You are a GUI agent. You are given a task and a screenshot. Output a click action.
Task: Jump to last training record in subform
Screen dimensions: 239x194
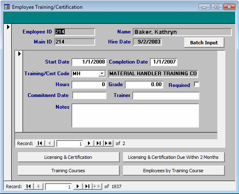coord(98,143)
